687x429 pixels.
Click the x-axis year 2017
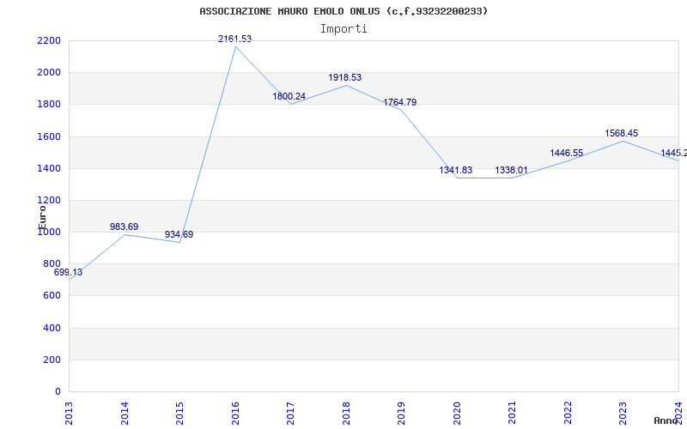point(290,414)
